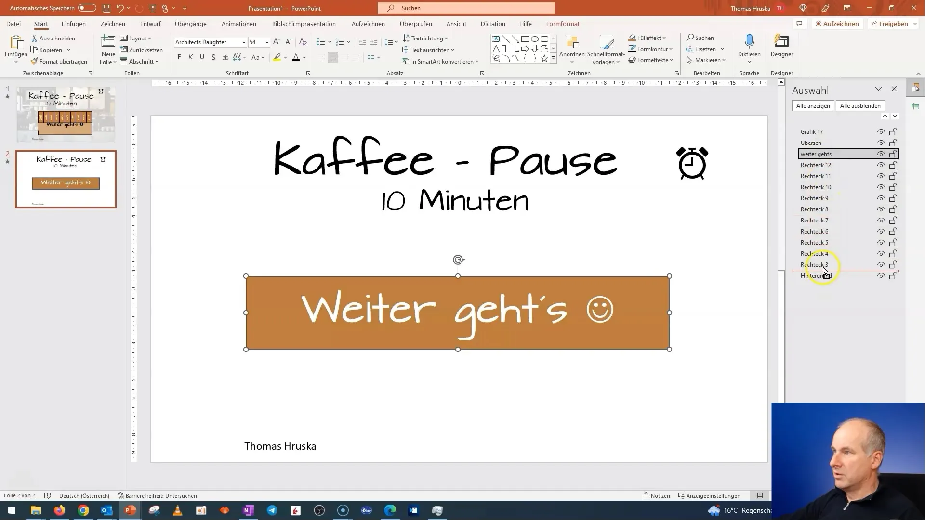The height and width of the screenshot is (520, 925).
Task: Open the Übergänge transitions tab
Action: pyautogui.click(x=190, y=24)
